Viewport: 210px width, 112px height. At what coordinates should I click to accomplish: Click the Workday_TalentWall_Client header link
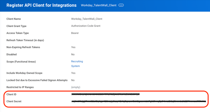coord(99,6)
